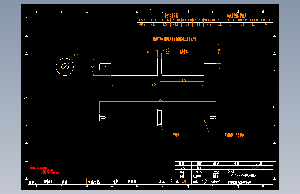Click the Φ dimension text at upper right shaft
300x194 pixels.
click(x=219, y=48)
